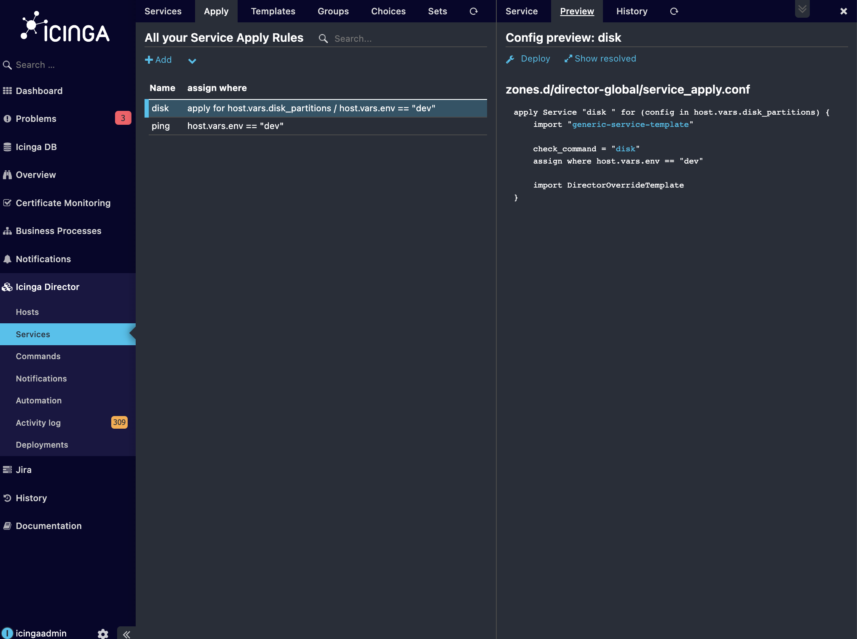This screenshot has width=857, height=639.
Task: Open the disk check_command link
Action: click(626, 149)
